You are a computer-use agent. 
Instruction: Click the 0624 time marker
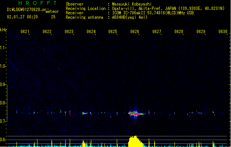[x=91, y=32]
